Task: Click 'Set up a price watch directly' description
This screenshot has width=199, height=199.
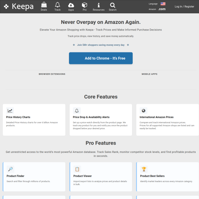Action: pos(100,125)
